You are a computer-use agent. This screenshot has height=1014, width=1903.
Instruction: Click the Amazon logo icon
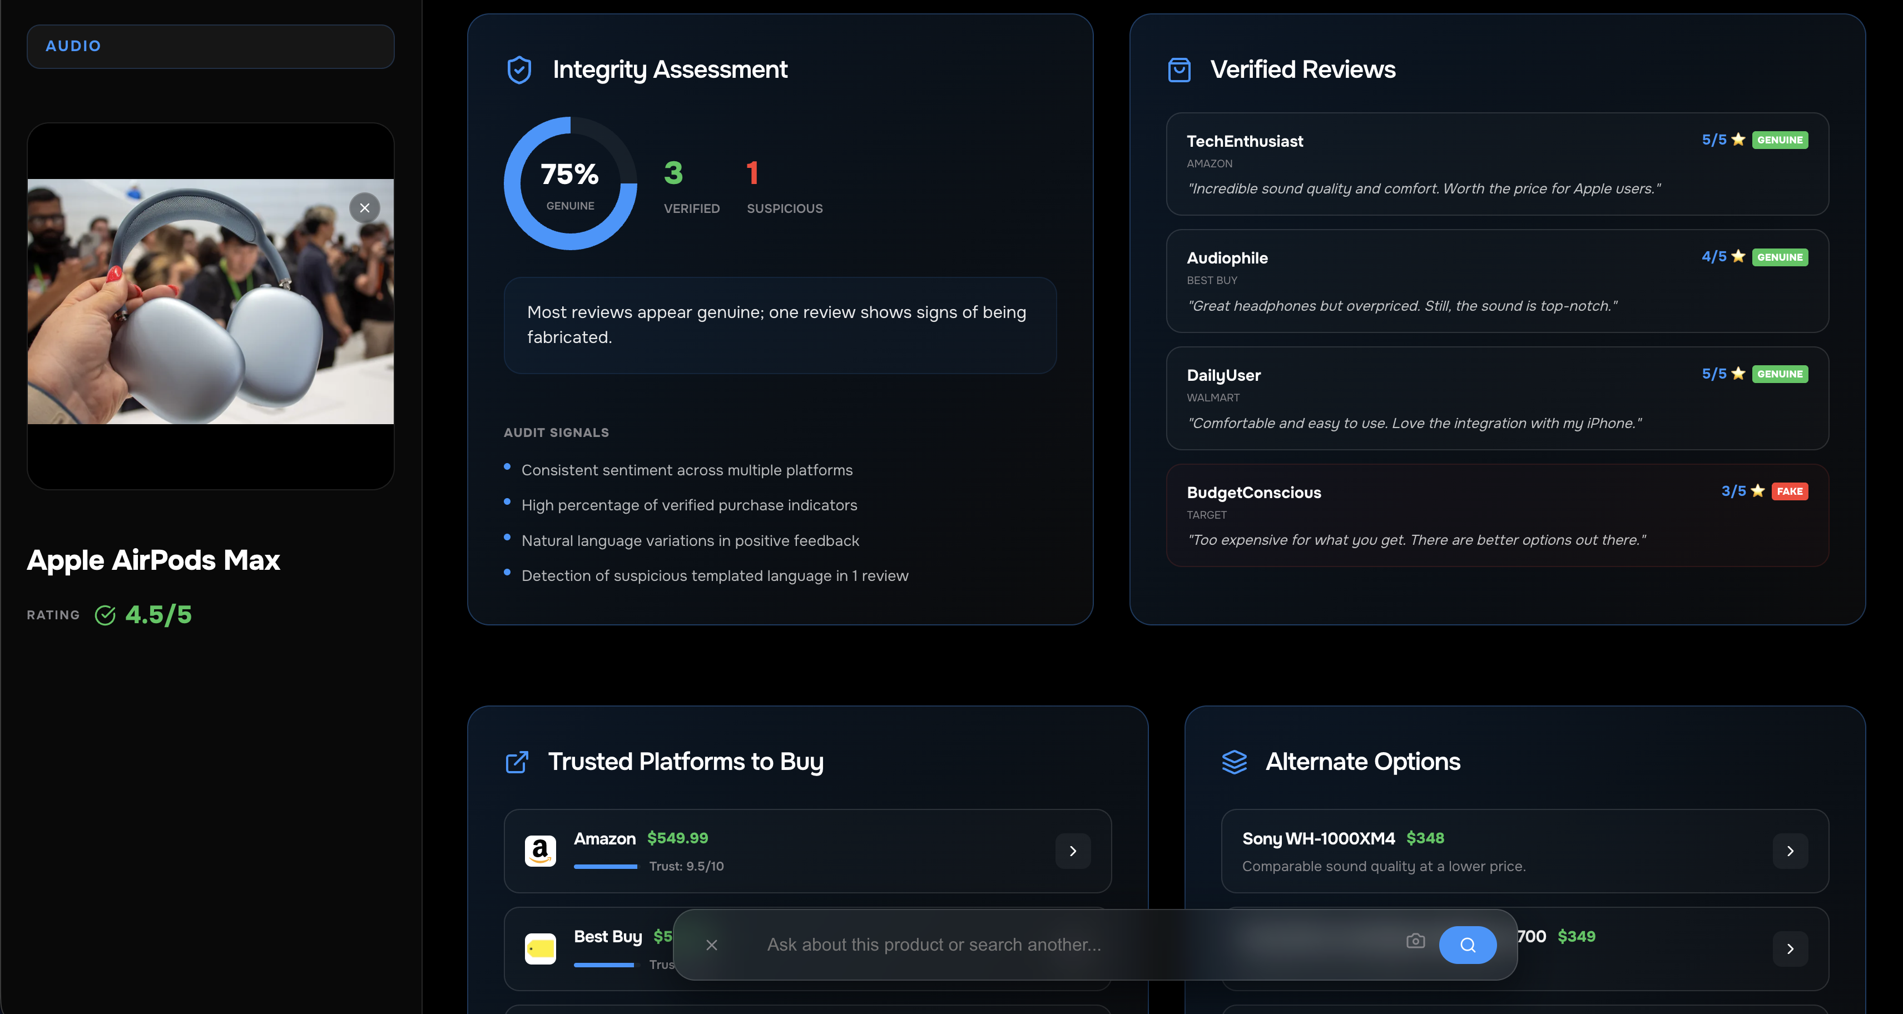(x=540, y=851)
